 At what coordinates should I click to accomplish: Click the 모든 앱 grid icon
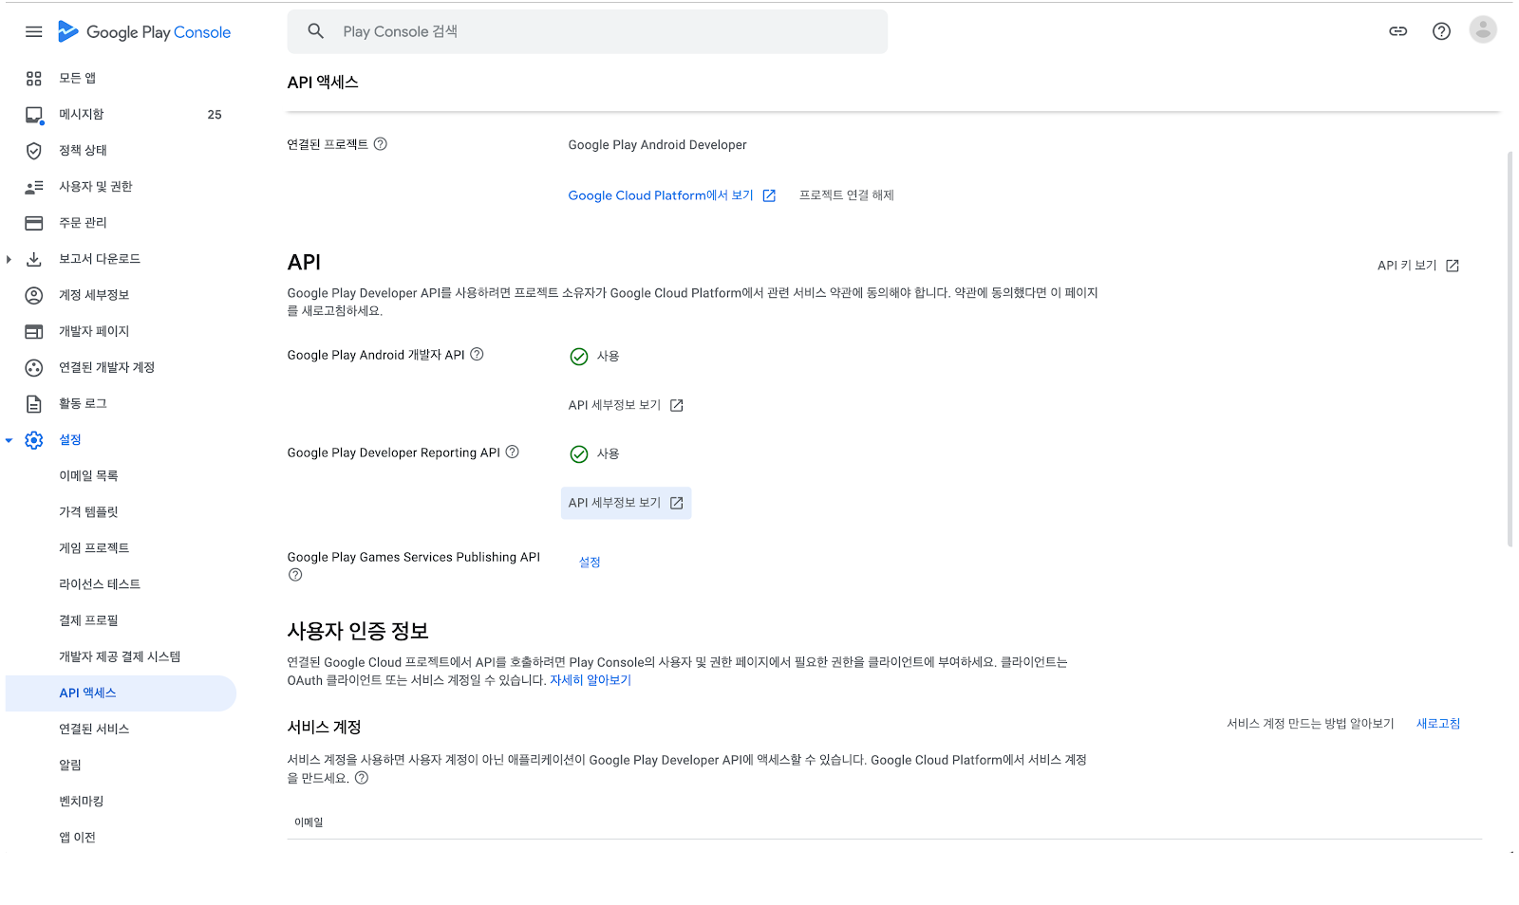[34, 79]
